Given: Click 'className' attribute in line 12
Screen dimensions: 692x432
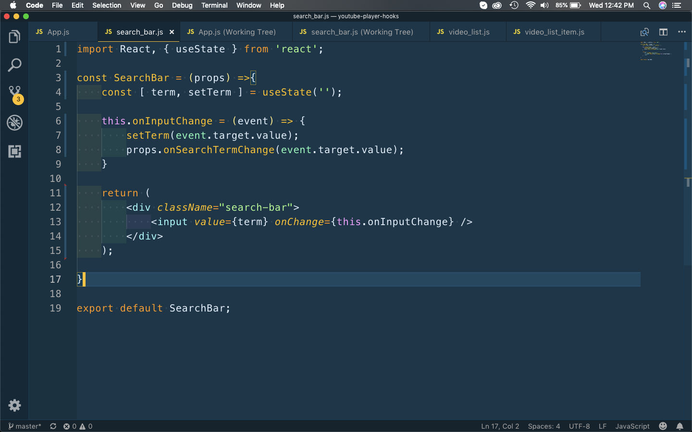Looking at the screenshot, I should (185, 207).
